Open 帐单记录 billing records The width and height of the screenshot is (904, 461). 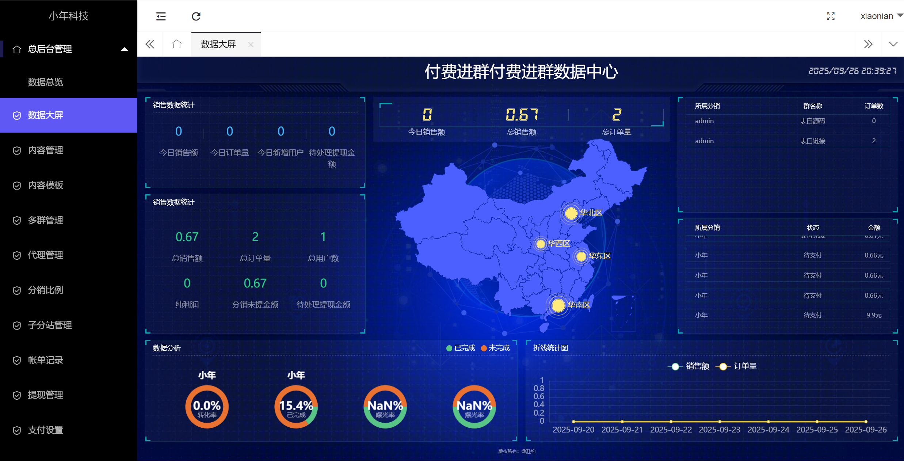pyautogui.click(x=45, y=360)
